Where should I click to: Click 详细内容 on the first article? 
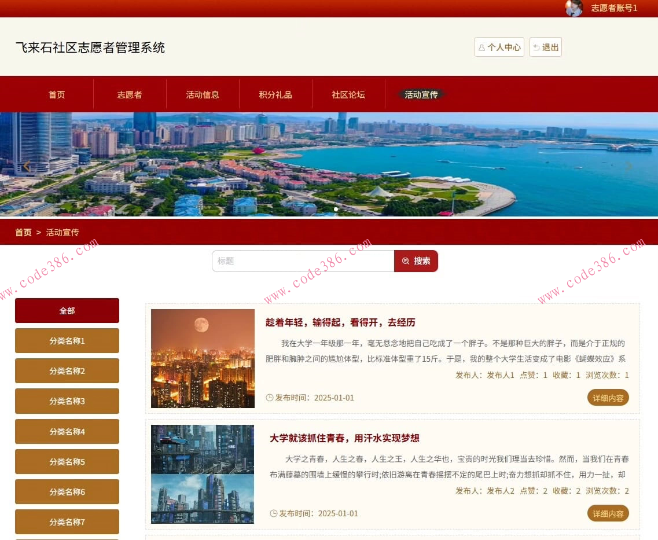[608, 398]
